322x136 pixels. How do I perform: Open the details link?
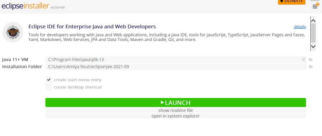click(300, 27)
